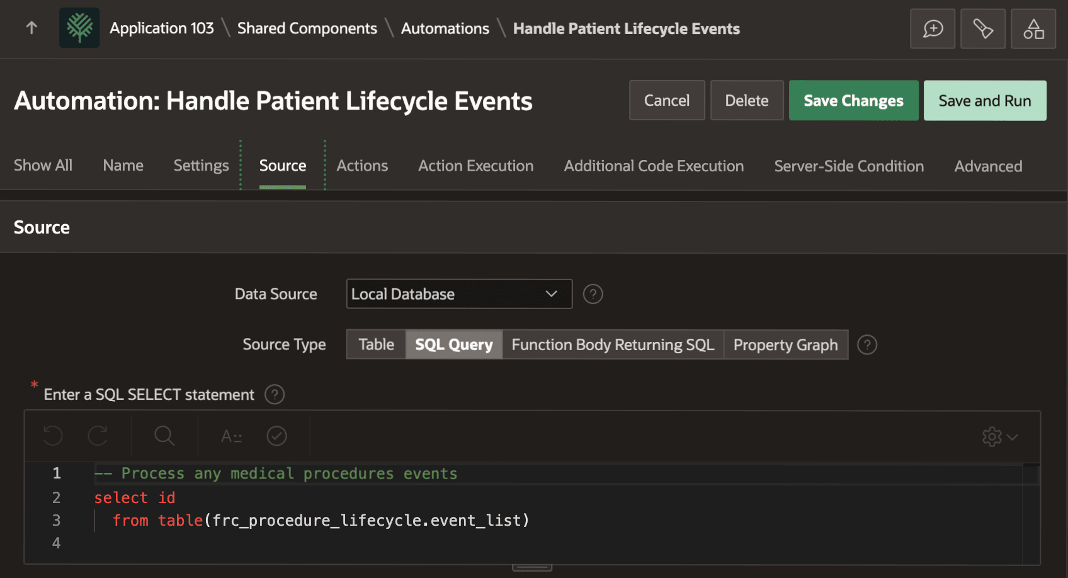Switch to the Server-Side Condition tab

click(849, 166)
